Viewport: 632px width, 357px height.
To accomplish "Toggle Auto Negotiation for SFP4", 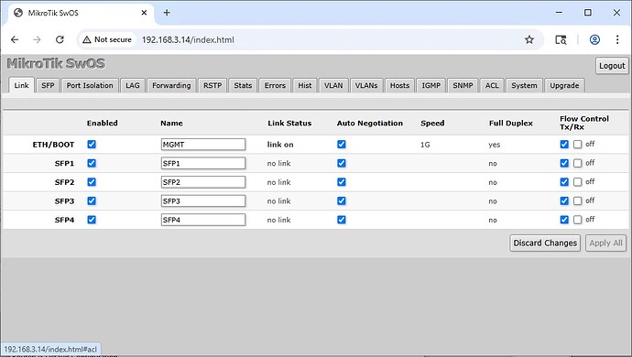I will pos(342,220).
